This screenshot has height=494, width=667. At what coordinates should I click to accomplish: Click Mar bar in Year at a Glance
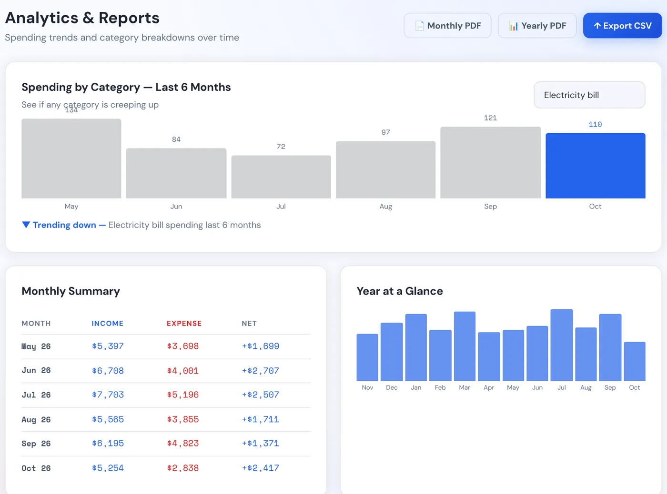[465, 346]
